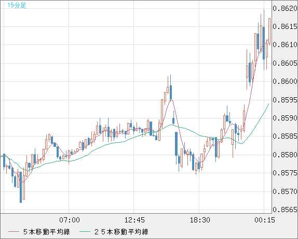Click the 0.8575 price axis label
Screen dimensions: 298x239
click(285, 173)
